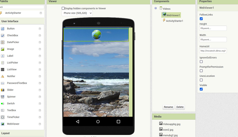This screenshot has height=137, width=238.
Task: Click the DatePicker palette icon
Action: pyautogui.click(x=2, y=42)
